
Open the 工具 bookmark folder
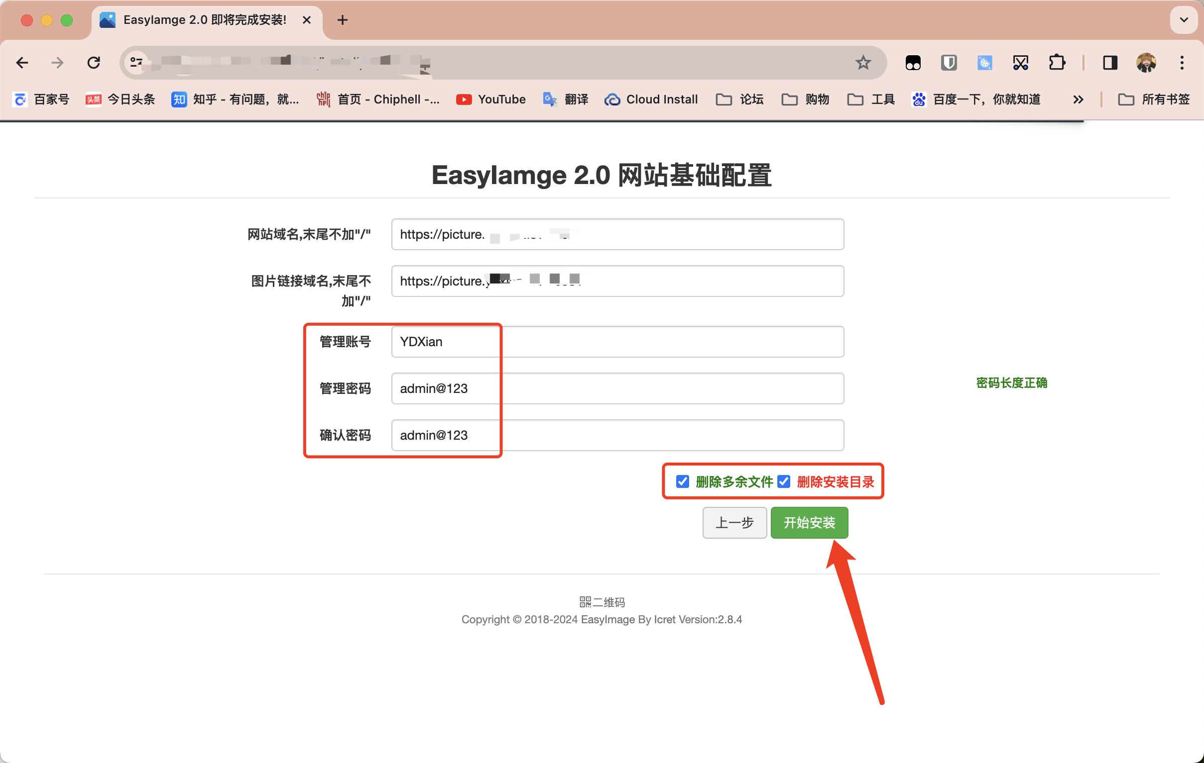(x=871, y=99)
